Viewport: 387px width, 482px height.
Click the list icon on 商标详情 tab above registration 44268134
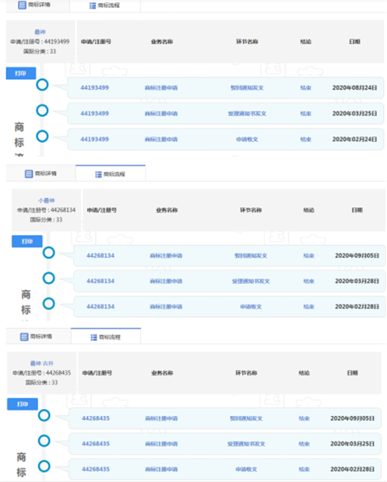(x=28, y=174)
